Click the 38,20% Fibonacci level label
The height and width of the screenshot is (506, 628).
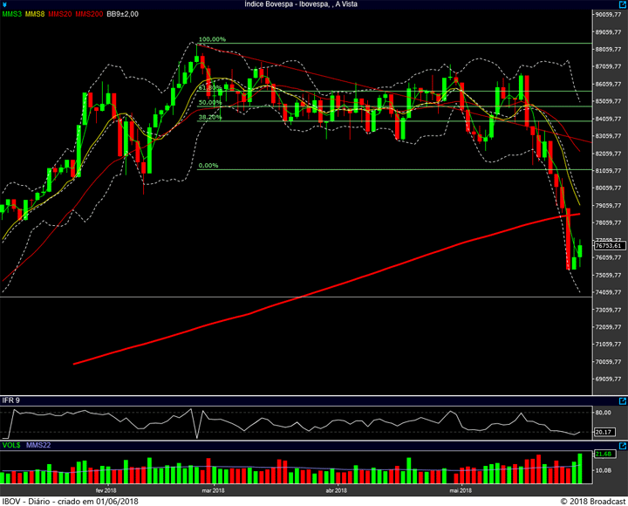pos(210,118)
